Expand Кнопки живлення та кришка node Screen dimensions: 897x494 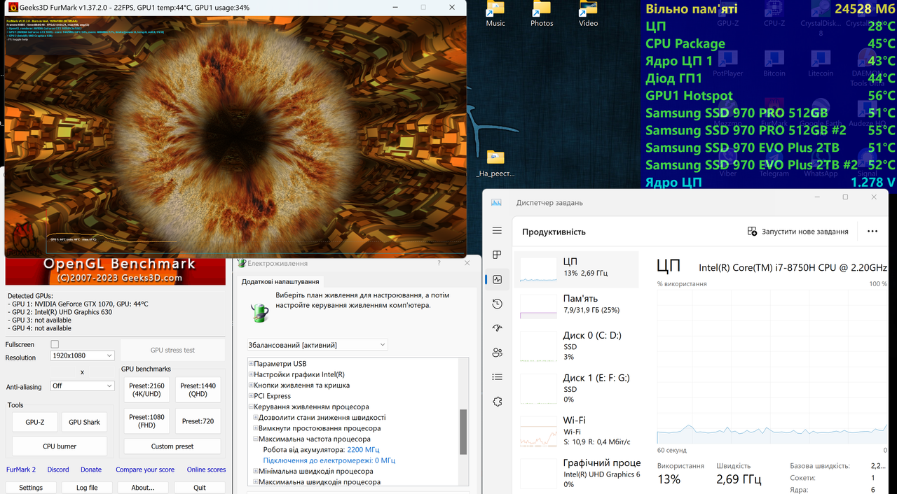(x=251, y=385)
